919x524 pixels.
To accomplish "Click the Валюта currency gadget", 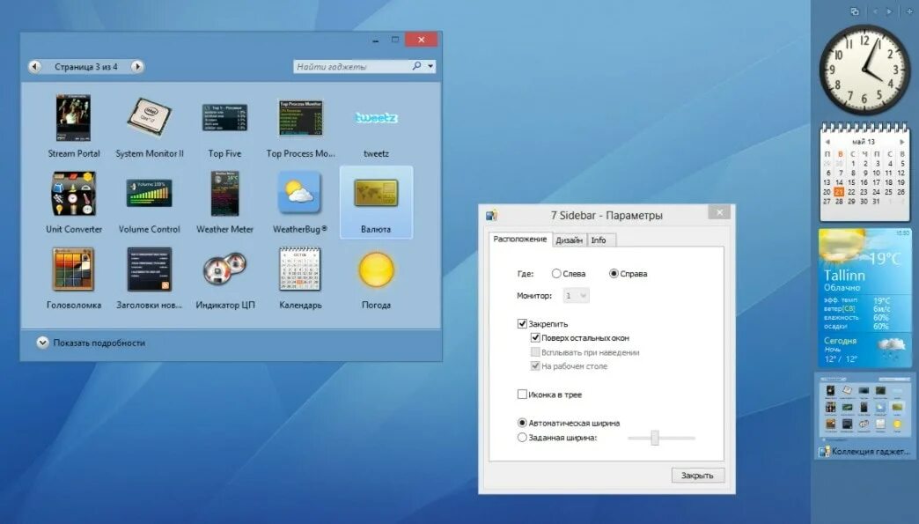I will (376, 202).
